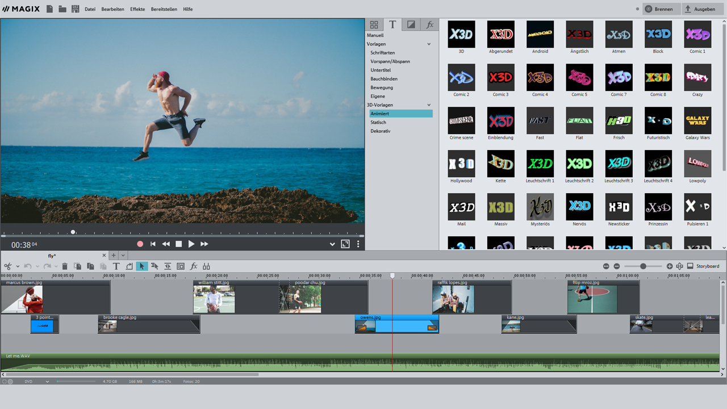
Task: Select the Galaxy Wars 3D title template
Action: pyautogui.click(x=697, y=121)
